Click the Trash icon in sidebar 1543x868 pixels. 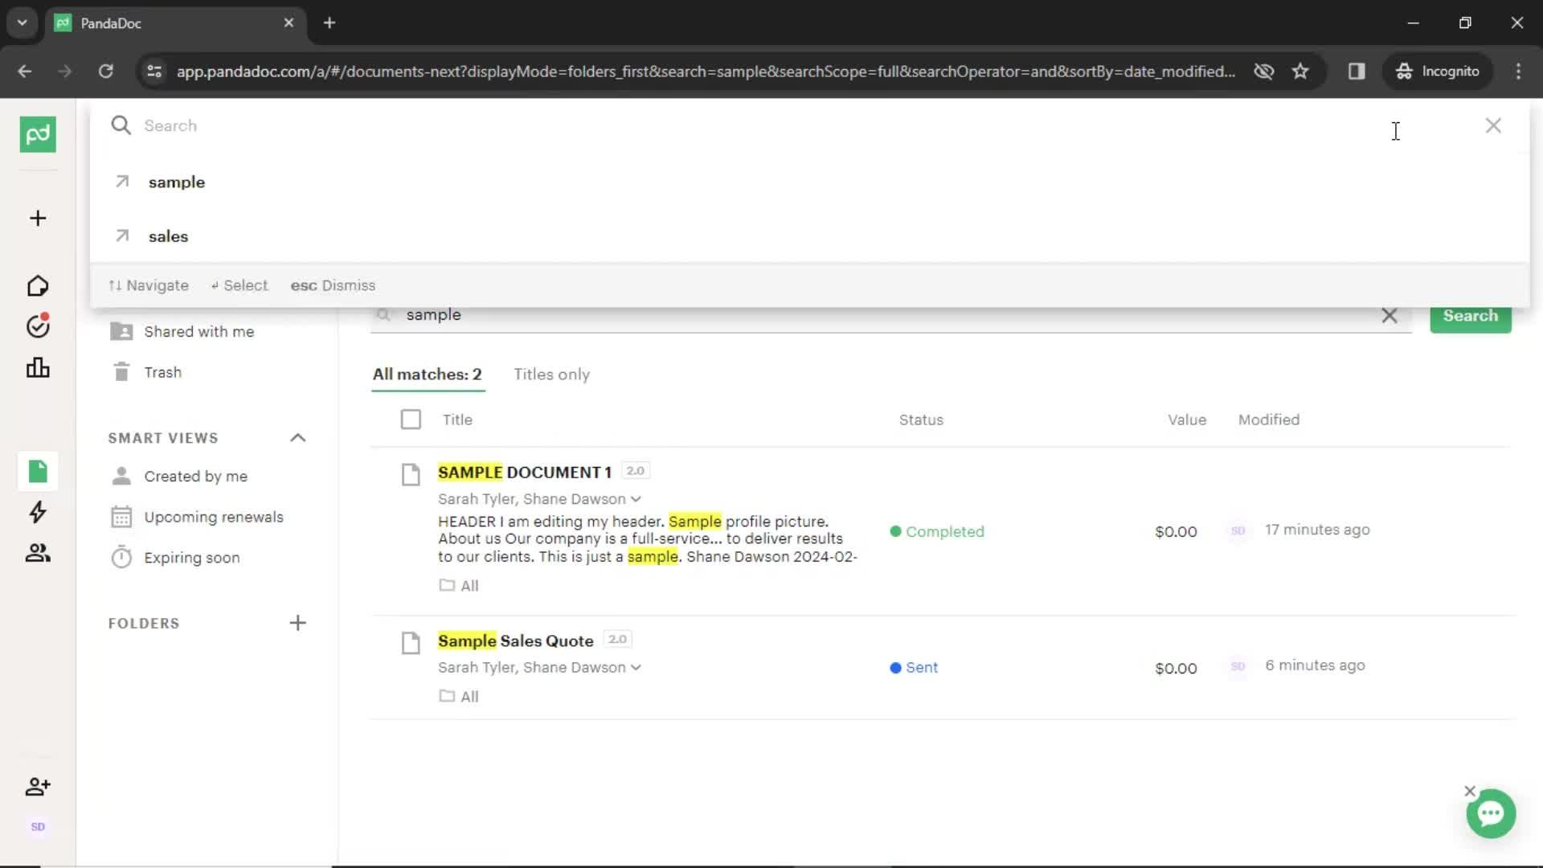[x=120, y=372]
